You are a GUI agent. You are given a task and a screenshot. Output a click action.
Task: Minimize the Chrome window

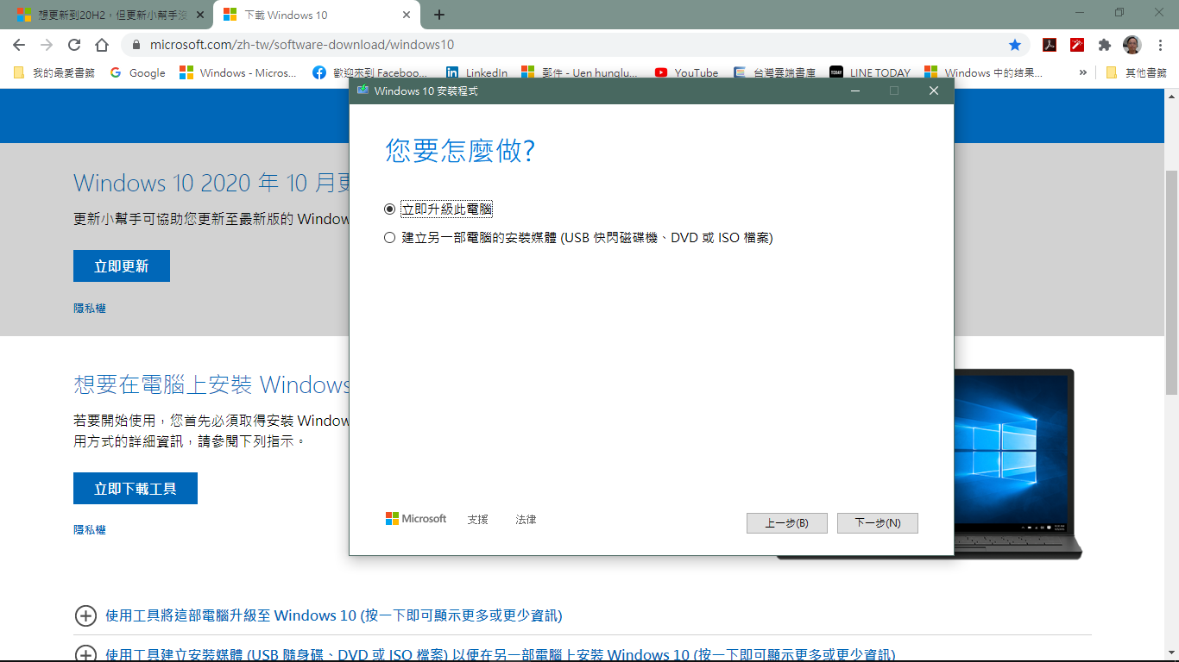tap(1079, 13)
